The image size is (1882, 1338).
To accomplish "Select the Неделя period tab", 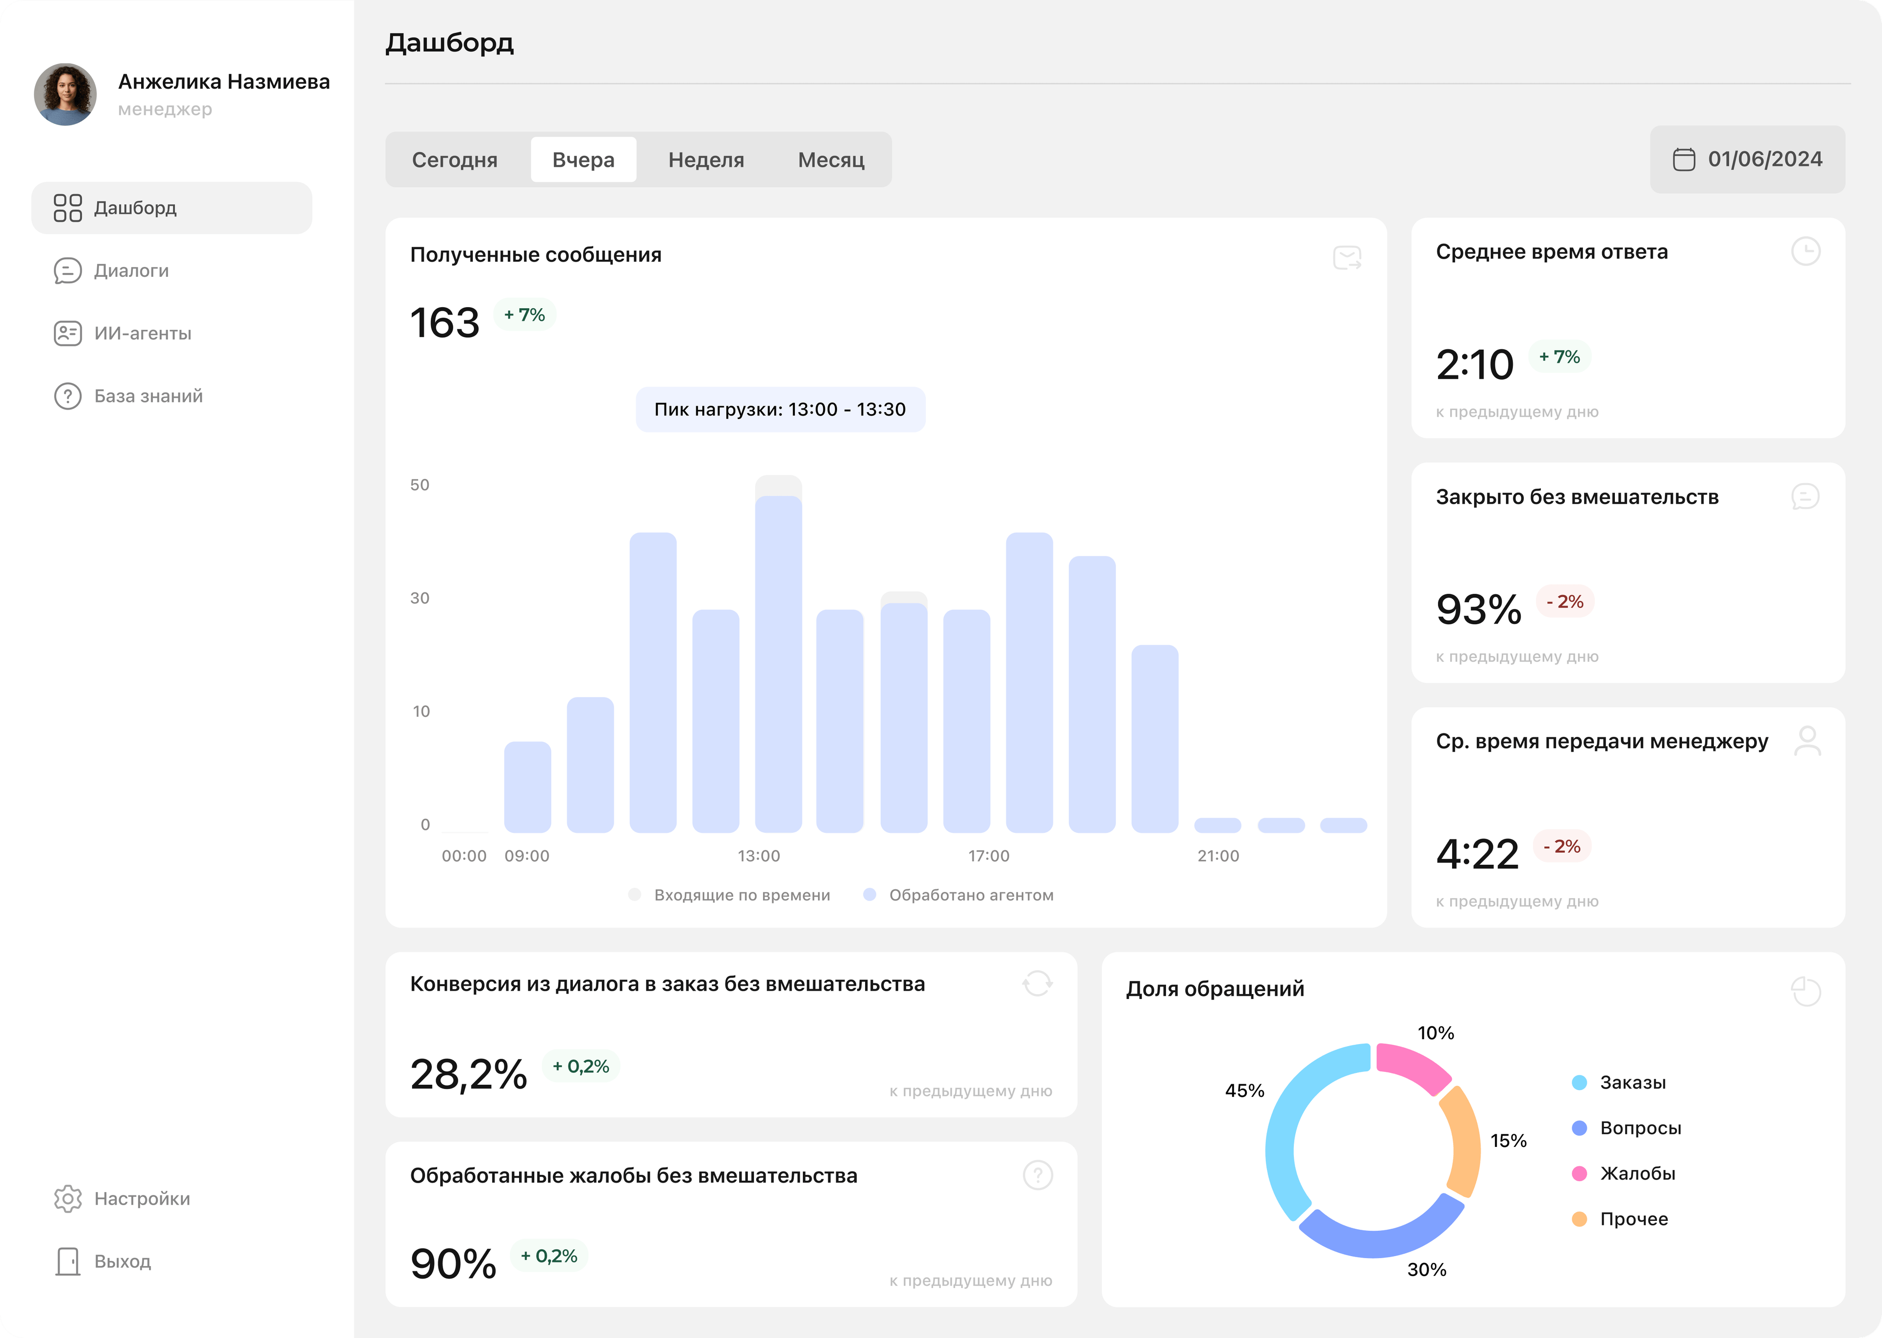I will pyautogui.click(x=706, y=160).
